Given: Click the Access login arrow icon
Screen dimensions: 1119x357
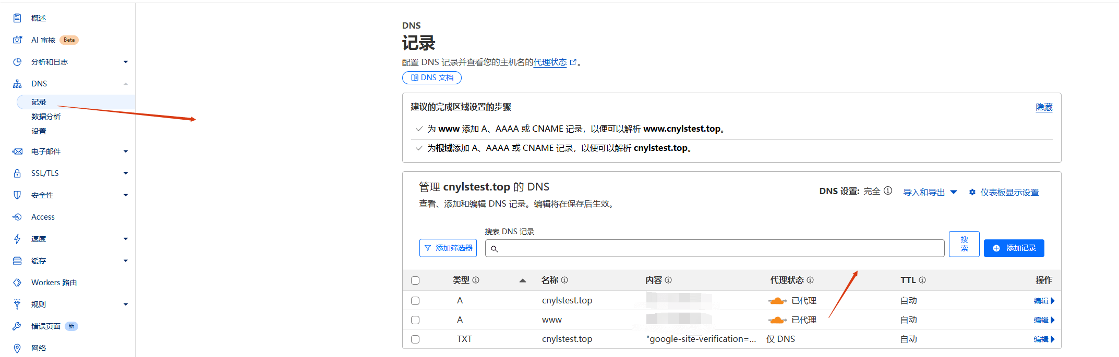Looking at the screenshot, I should point(17,217).
